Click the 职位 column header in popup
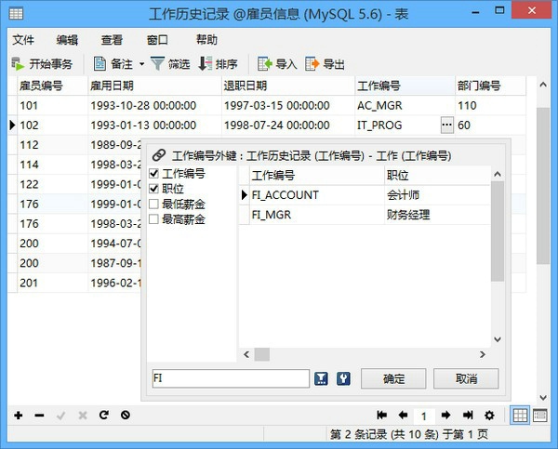 tap(437, 175)
